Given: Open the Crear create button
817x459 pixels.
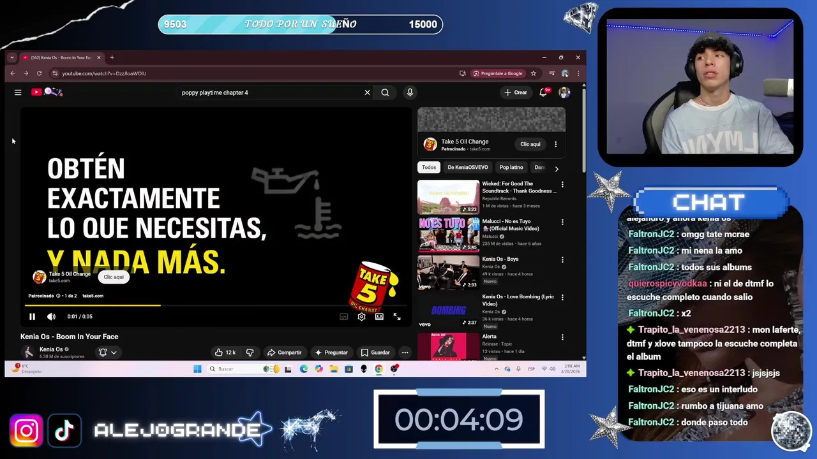Looking at the screenshot, I should (516, 92).
